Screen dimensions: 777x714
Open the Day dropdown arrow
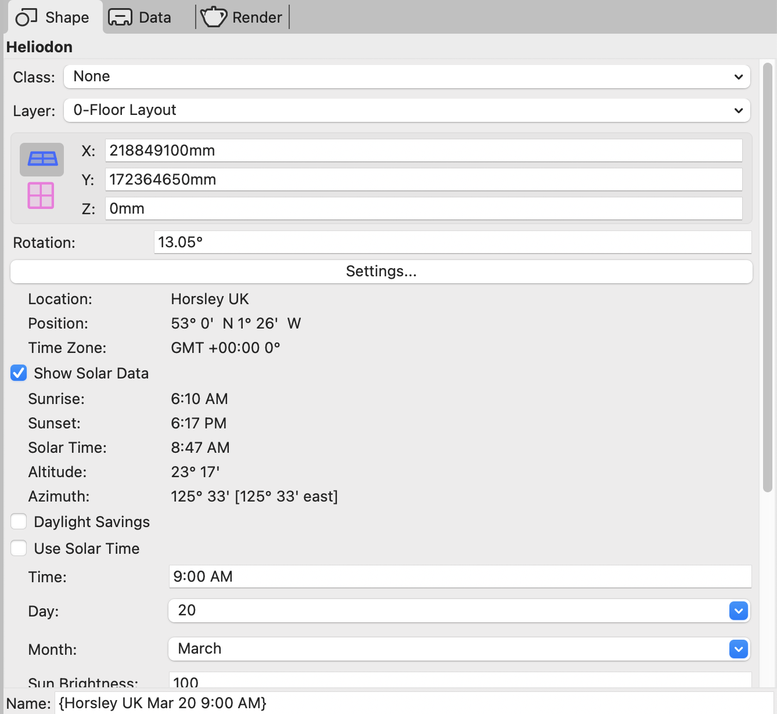tap(738, 611)
